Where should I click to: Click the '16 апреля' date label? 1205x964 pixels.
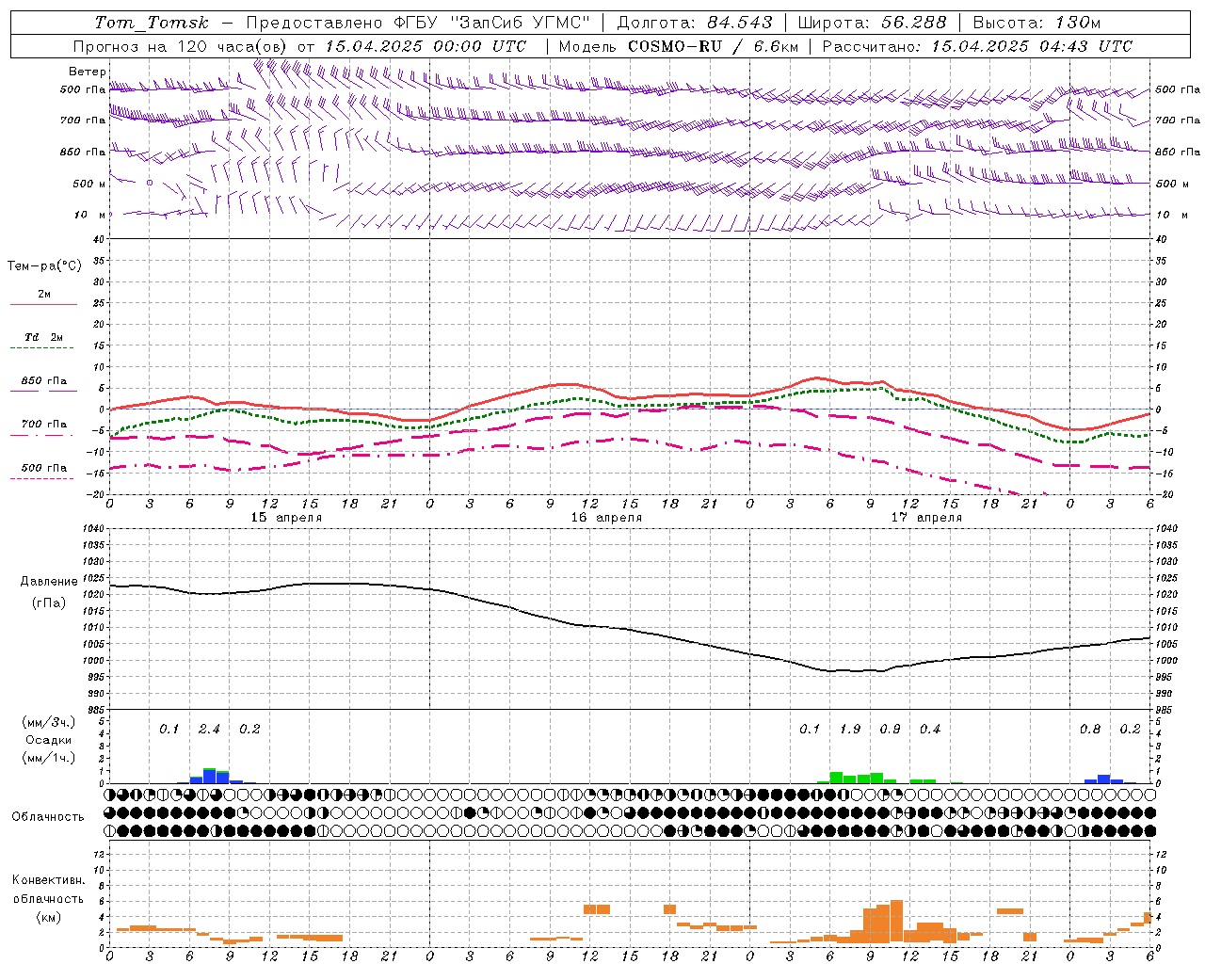pos(606,518)
